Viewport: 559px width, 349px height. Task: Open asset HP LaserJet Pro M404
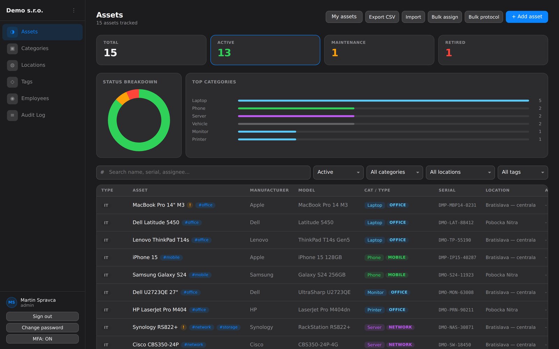click(159, 310)
